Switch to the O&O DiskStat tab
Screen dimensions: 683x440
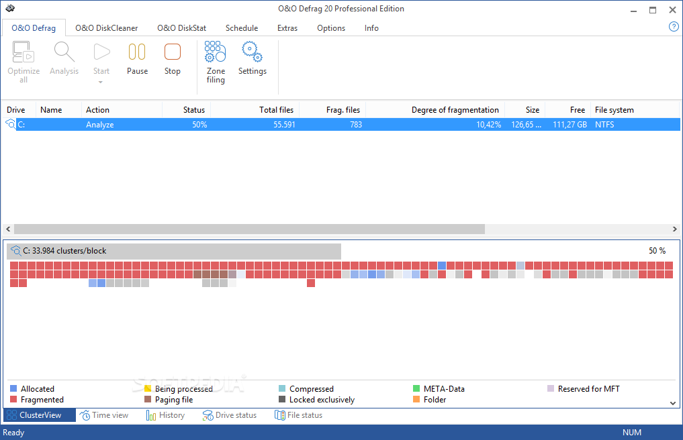181,28
